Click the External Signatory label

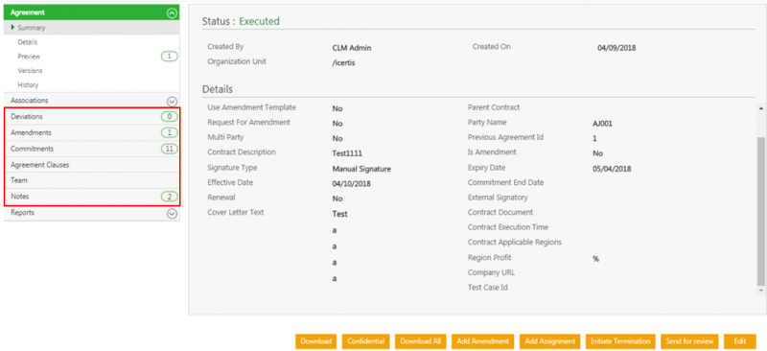pyautogui.click(x=498, y=198)
